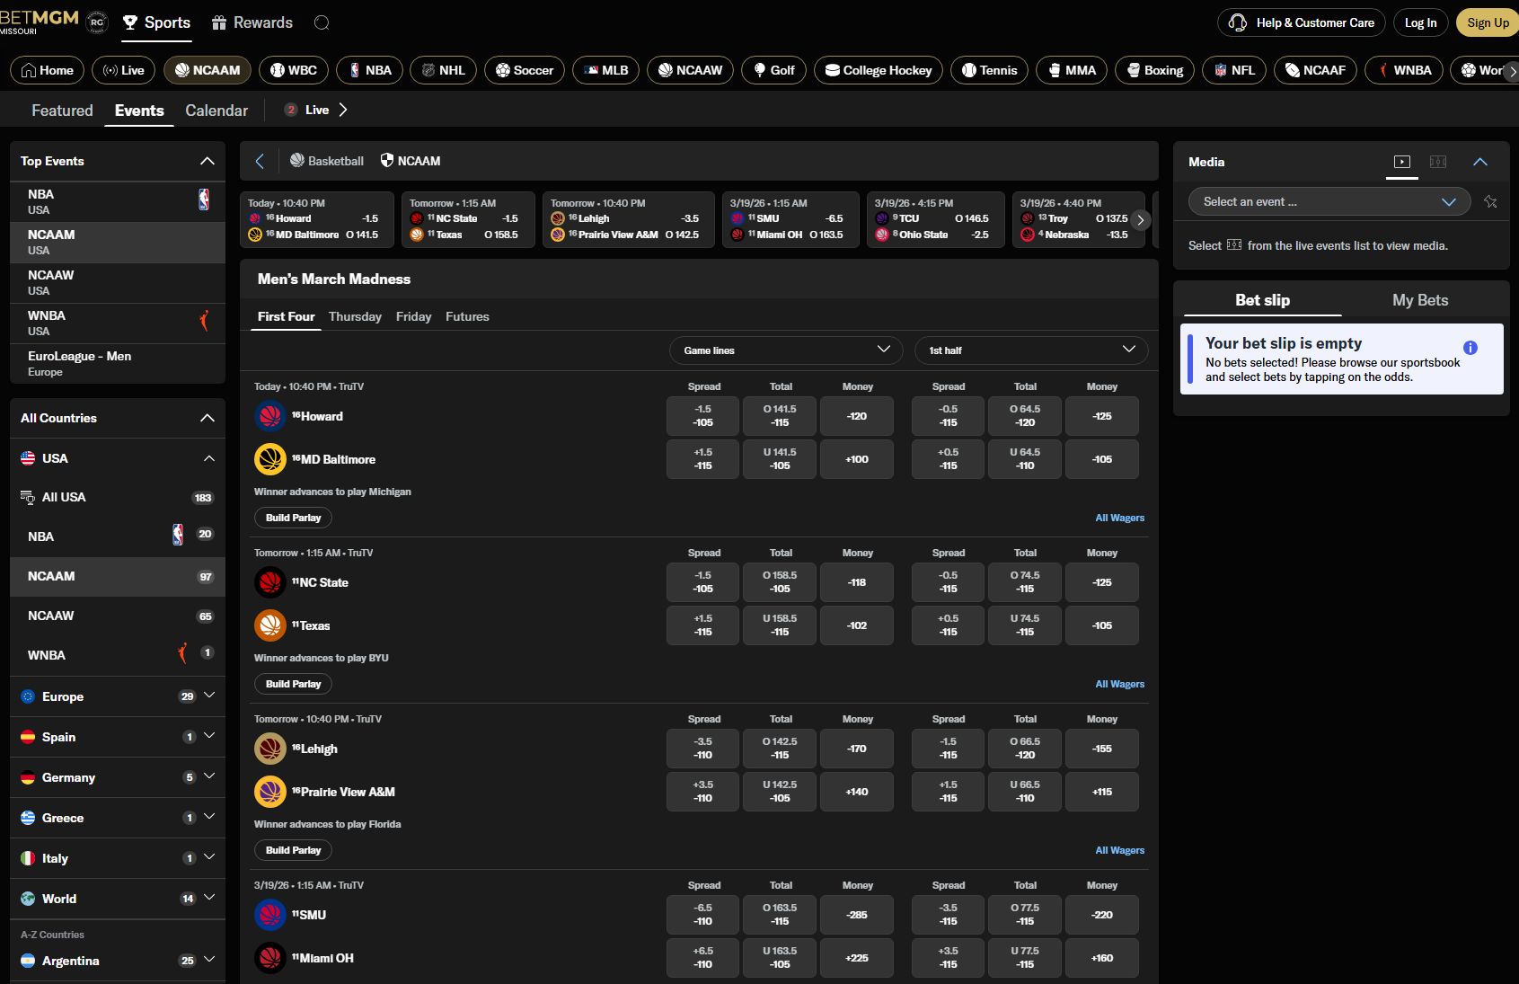Open the Select an event dropdown
This screenshot has height=984, width=1519.
pyautogui.click(x=1329, y=201)
